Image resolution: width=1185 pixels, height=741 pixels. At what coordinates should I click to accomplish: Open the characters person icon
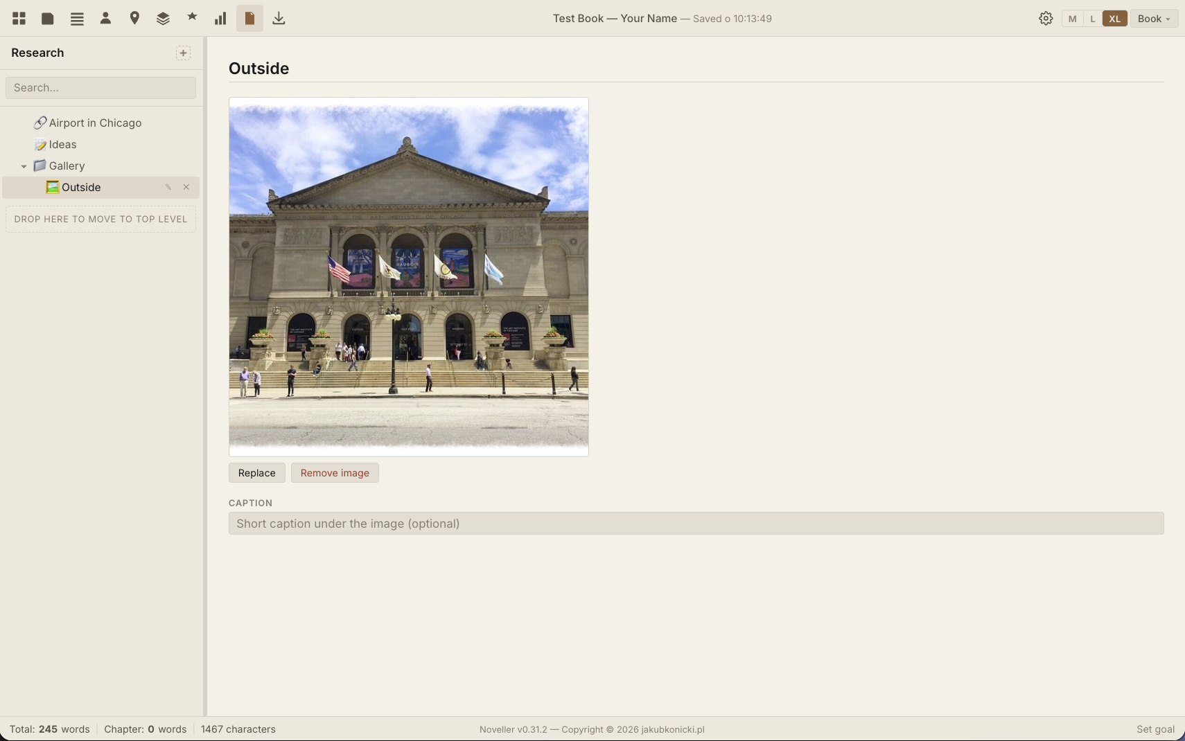[x=105, y=19]
